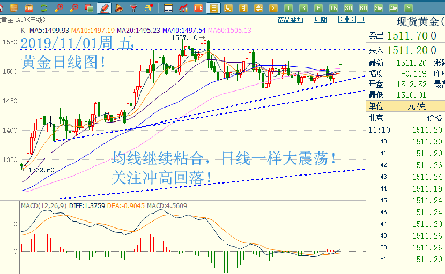This screenshot has height=274, width=445.
Task: Click the zoom in magnifier icon
Action: [59, 8]
